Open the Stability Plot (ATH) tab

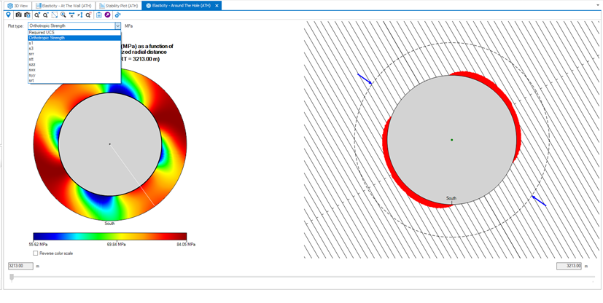(119, 5)
